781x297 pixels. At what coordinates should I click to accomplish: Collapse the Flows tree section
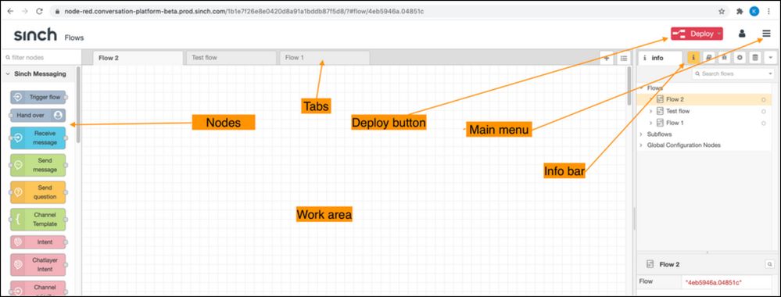[641, 88]
